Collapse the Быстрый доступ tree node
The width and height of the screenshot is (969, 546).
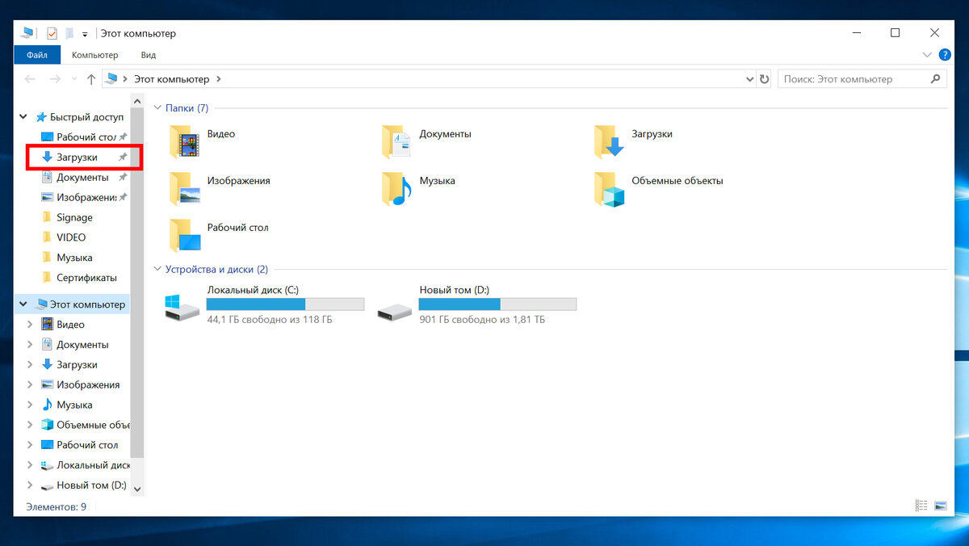pyautogui.click(x=23, y=117)
